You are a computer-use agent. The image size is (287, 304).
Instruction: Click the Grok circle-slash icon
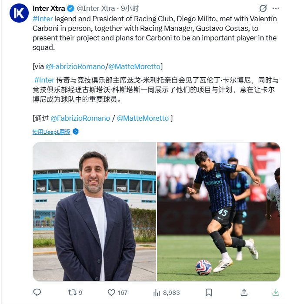[263, 8]
